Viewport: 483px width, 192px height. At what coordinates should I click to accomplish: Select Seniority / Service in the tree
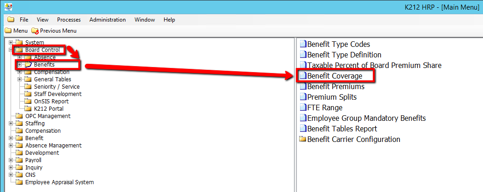tap(57, 87)
